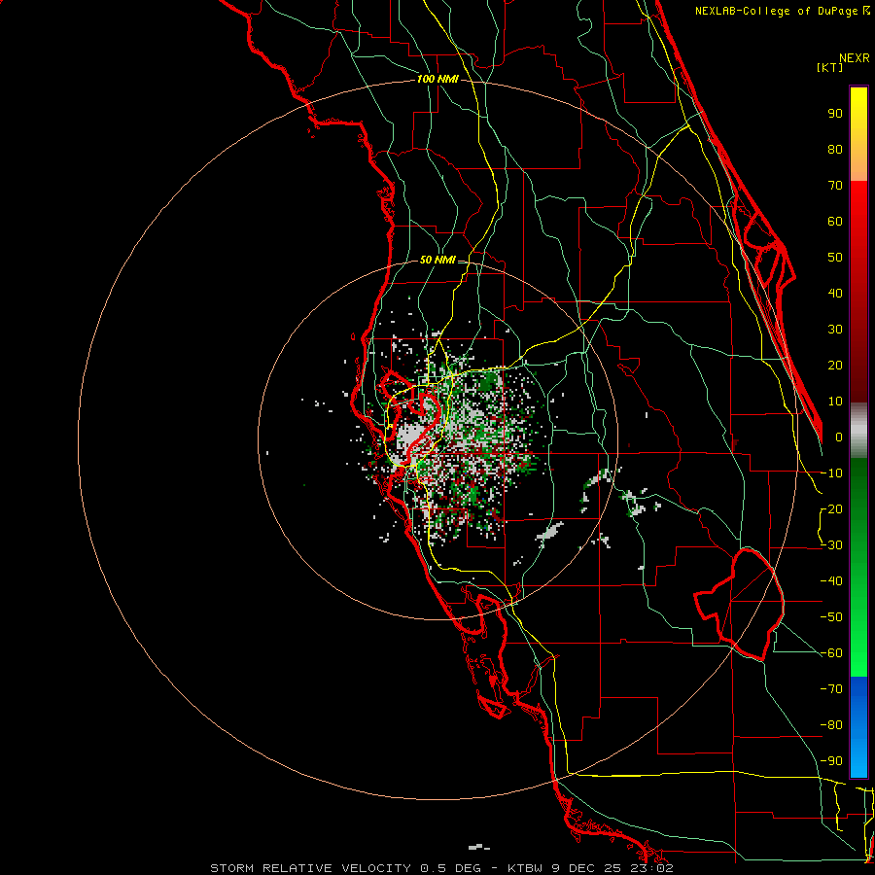Click the positive 30 knot scale value
Viewport: 875px width, 875px height.
point(835,330)
